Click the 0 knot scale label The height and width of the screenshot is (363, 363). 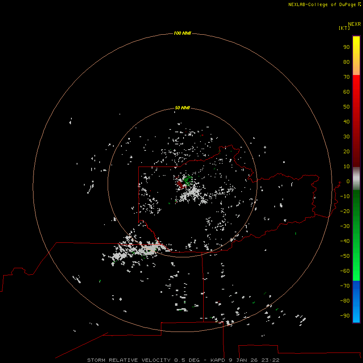click(348, 181)
